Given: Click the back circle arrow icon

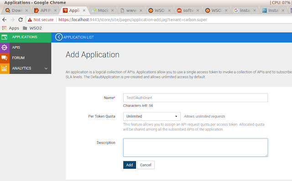Looking at the screenshot, I should (59, 37).
